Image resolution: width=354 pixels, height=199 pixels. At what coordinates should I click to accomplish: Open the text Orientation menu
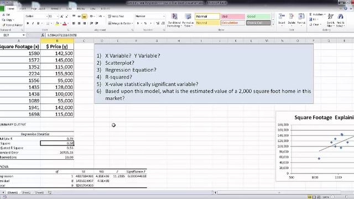[92, 16]
